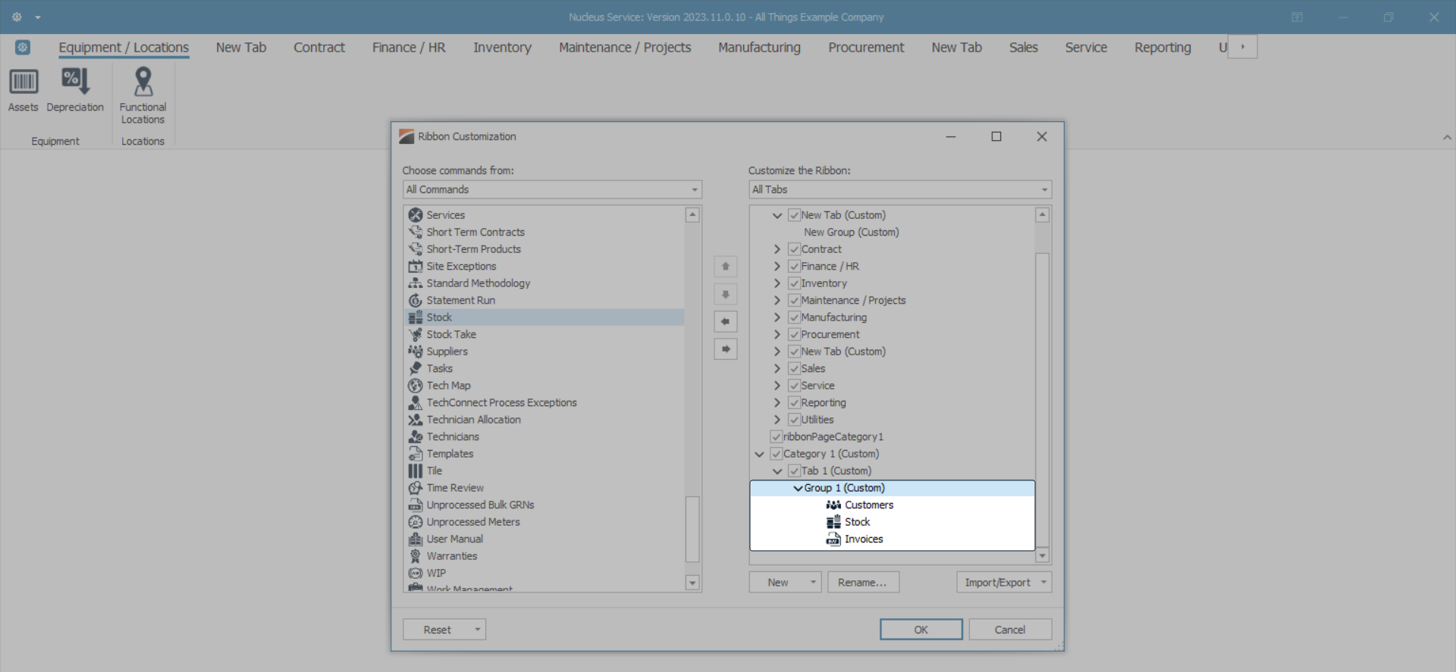Open the Inventory ribbon tab
Screen dimensions: 1456x672
[x=502, y=47]
